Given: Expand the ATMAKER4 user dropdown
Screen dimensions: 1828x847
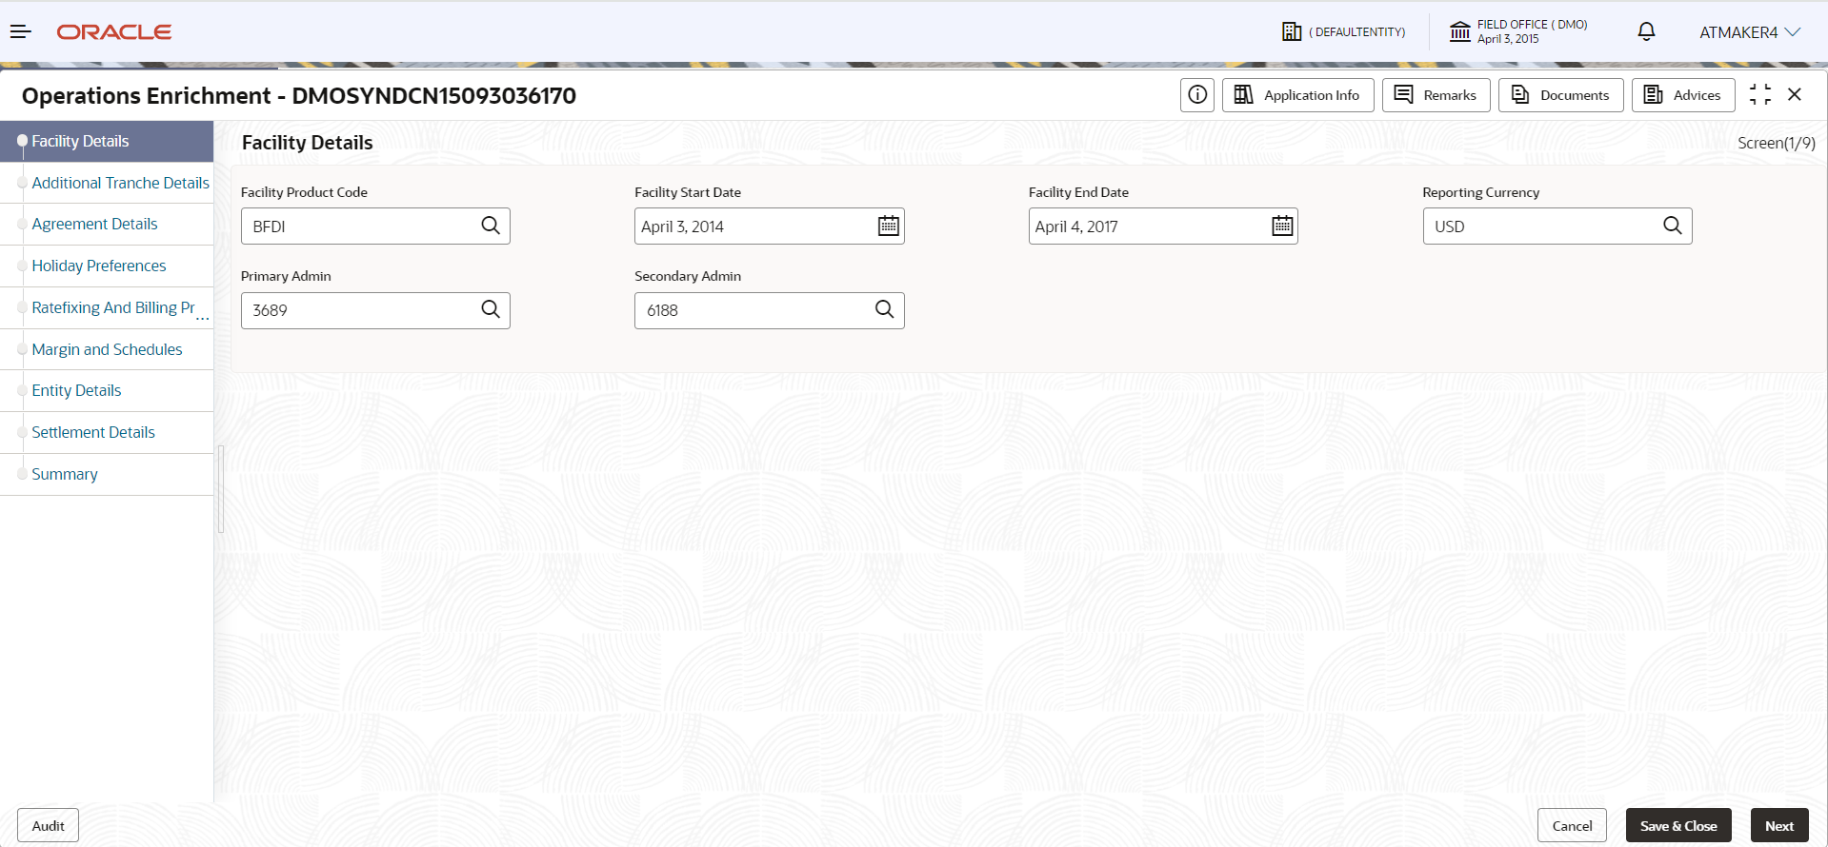Looking at the screenshot, I should (1750, 32).
